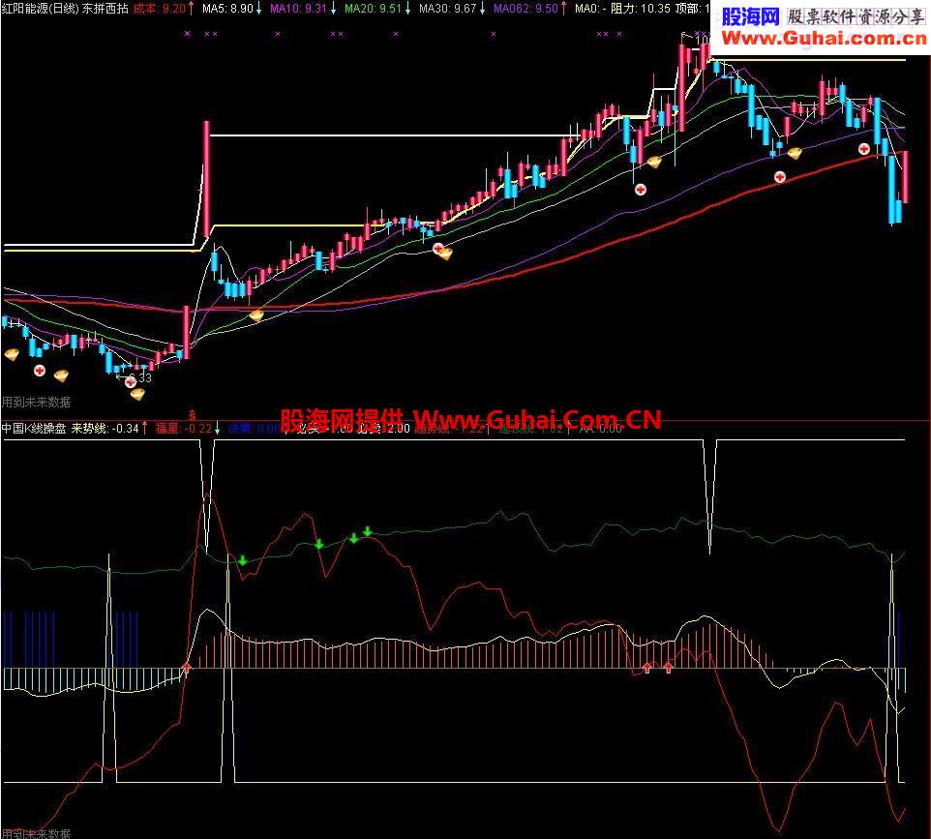Click the 成本: 9.20 indicator label
This screenshot has width=931, height=839.
159,9
